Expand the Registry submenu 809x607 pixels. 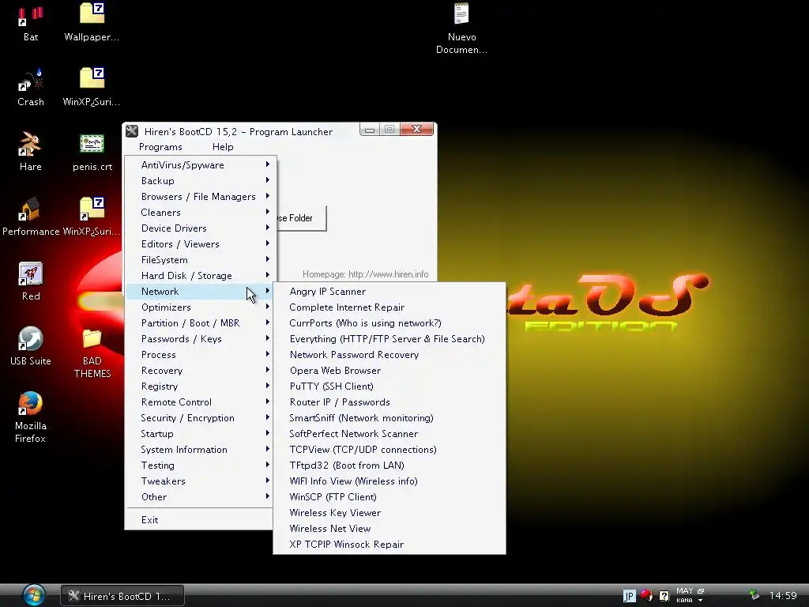[x=201, y=386]
